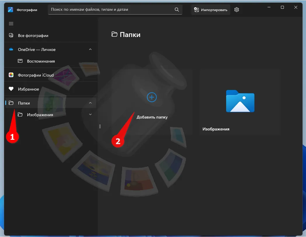Open settings via gear icon
This screenshot has width=306, height=237.
pyautogui.click(x=237, y=10)
